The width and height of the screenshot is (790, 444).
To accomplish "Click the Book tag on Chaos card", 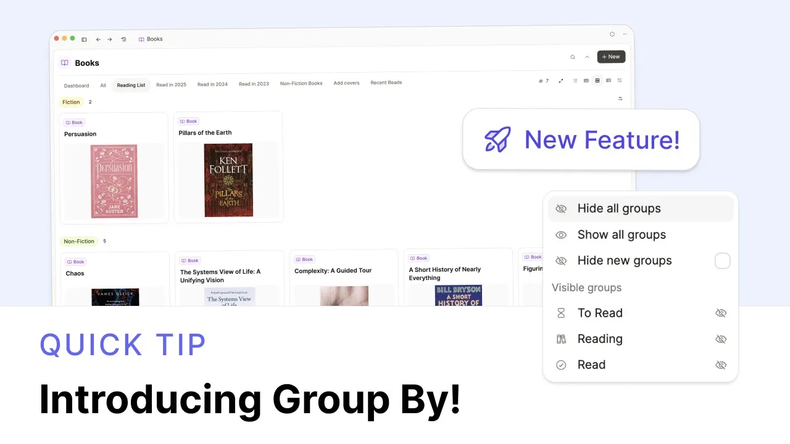I will 75,262.
